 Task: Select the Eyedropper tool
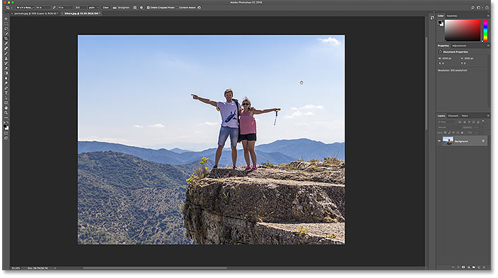(6, 43)
